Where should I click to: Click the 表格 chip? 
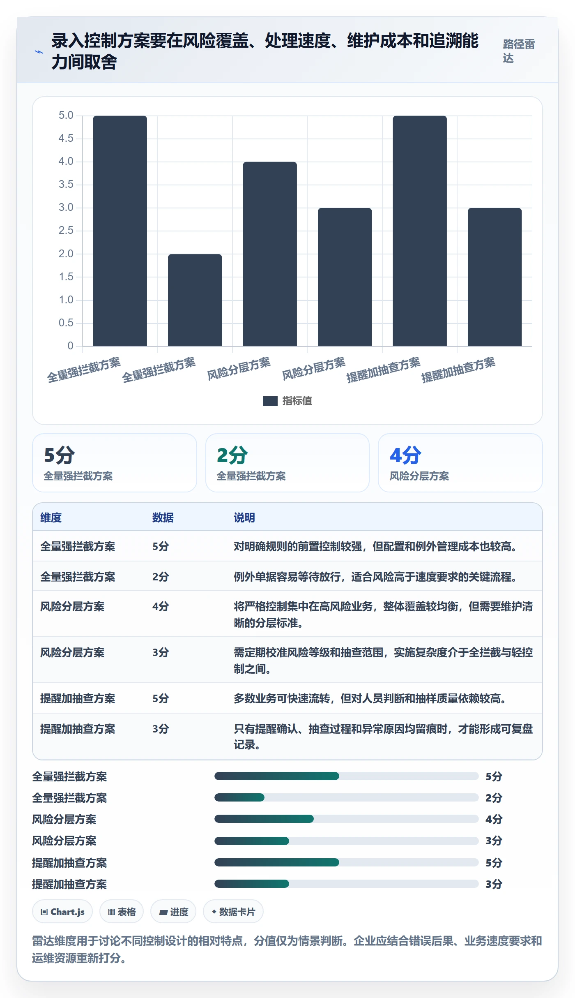[x=122, y=912]
